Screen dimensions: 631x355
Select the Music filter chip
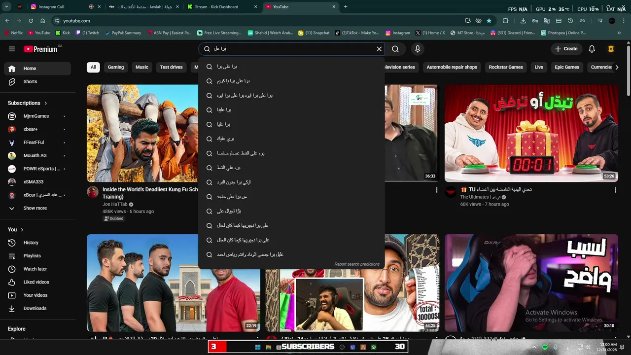[x=142, y=67]
